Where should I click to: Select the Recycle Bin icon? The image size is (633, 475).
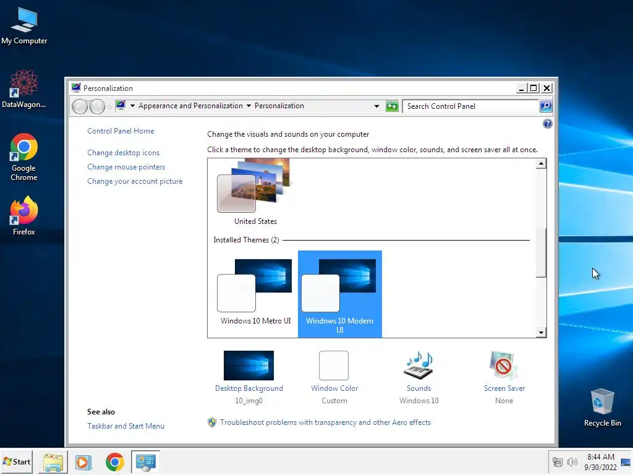(602, 407)
